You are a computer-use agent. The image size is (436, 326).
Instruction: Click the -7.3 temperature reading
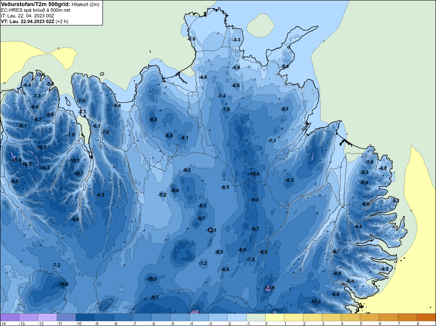[37, 96]
